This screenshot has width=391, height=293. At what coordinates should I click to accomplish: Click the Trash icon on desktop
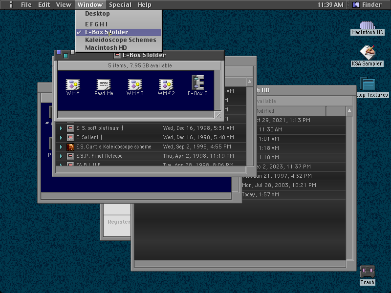pos(368,272)
